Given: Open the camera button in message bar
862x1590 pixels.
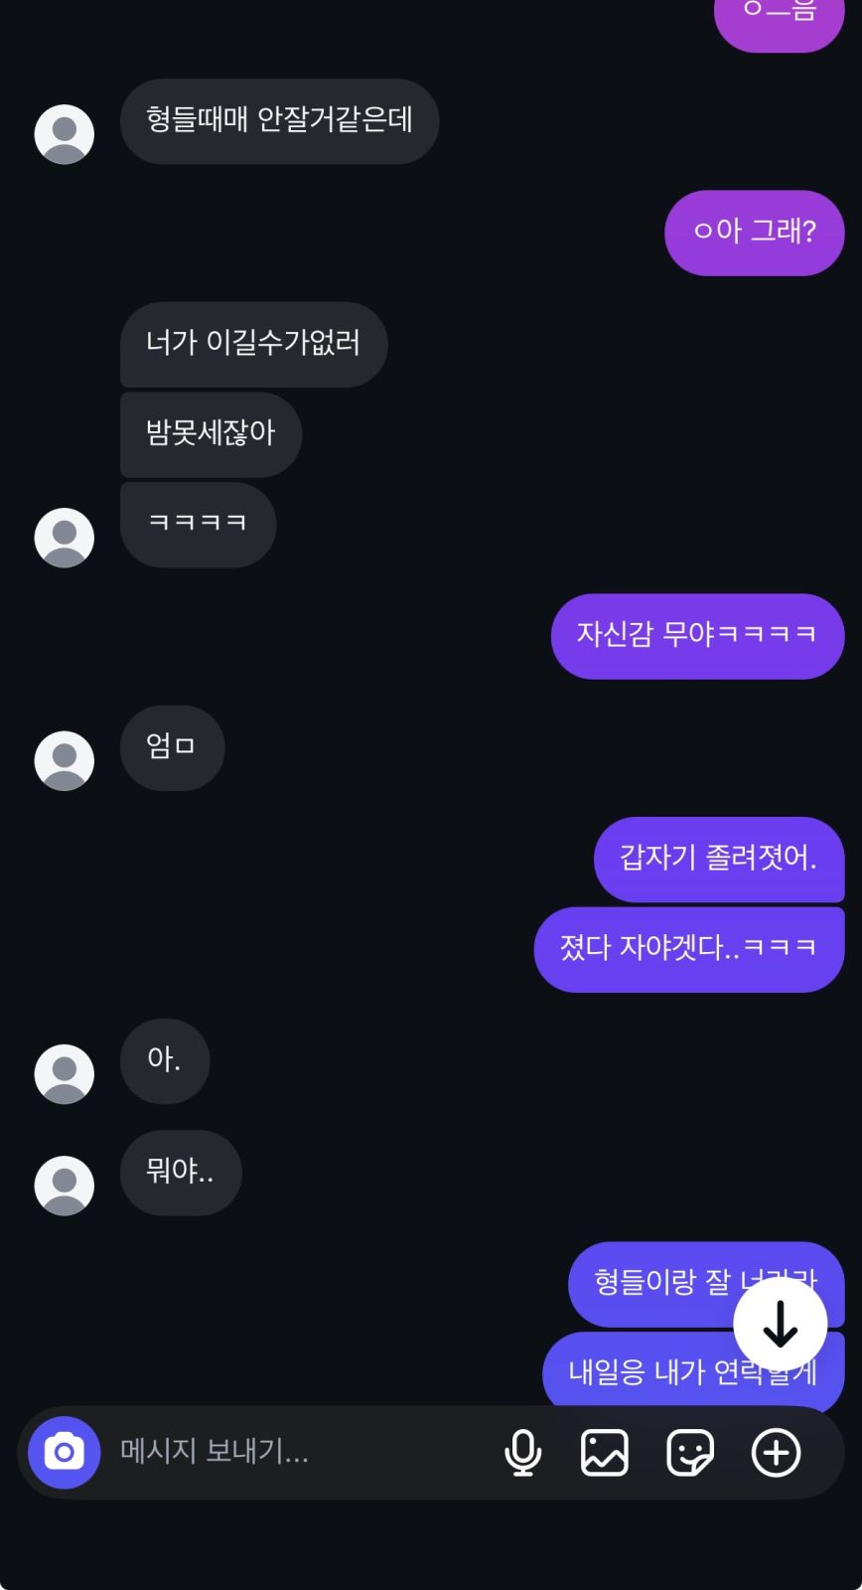Looking at the screenshot, I should (x=65, y=1452).
